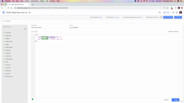184x103 pixels.
Task: Go back to ALL FIELDS arrow
Action: (x=2, y=21)
